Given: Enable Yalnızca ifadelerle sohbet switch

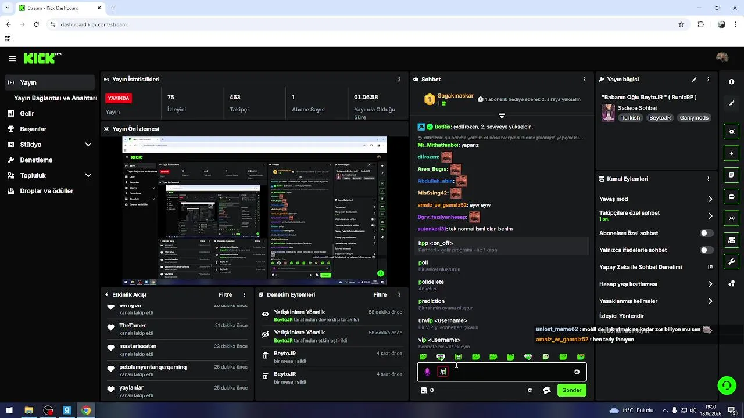Looking at the screenshot, I should click(x=706, y=250).
